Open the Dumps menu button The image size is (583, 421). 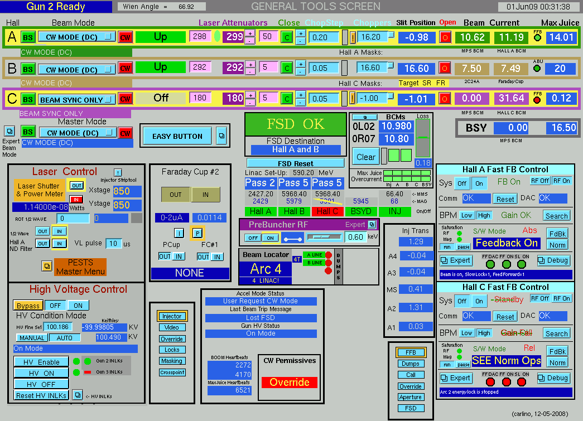click(411, 364)
